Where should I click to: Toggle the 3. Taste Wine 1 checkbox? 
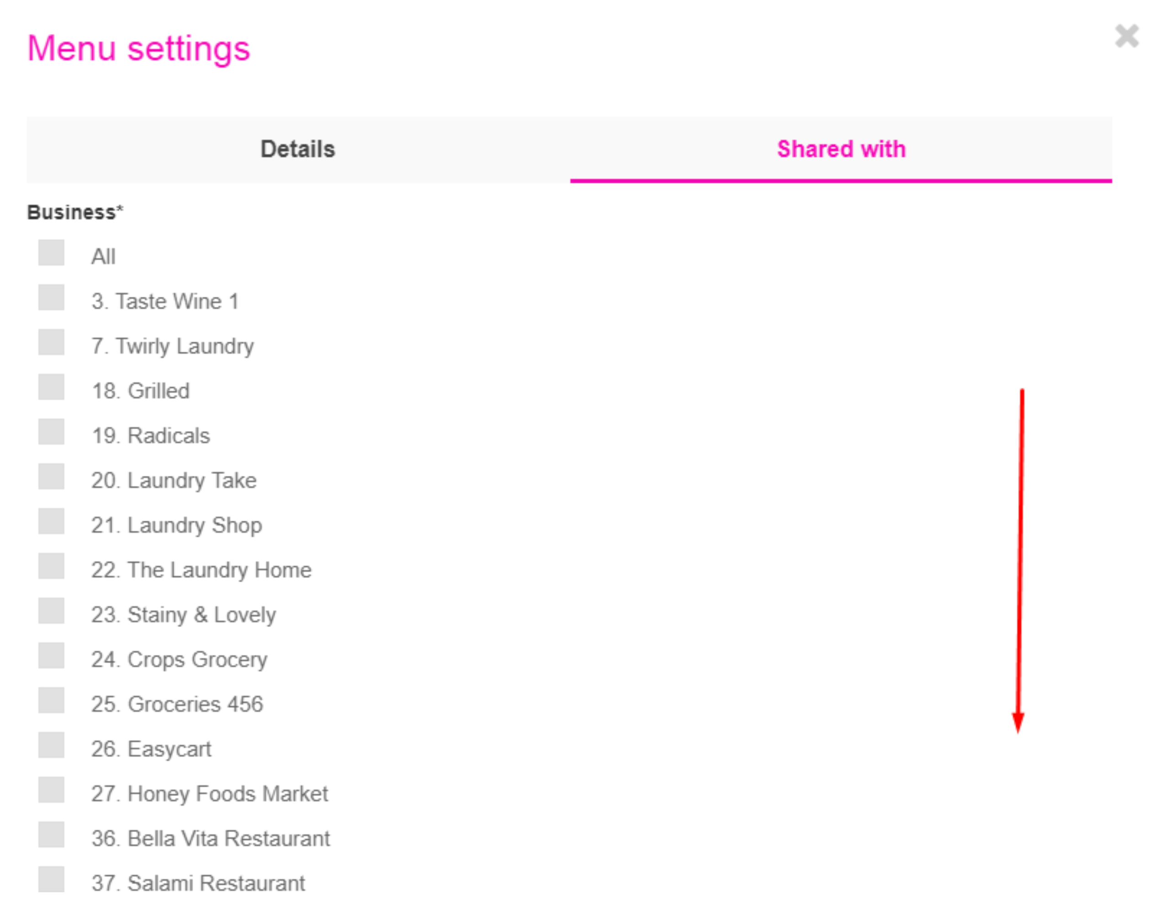(51, 298)
